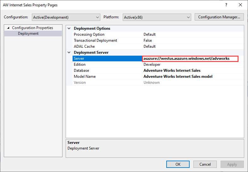
Task: Click the Deployment Options section header
Action: point(92,28)
